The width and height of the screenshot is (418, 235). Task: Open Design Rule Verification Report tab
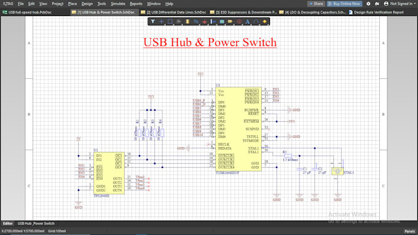coord(376,12)
